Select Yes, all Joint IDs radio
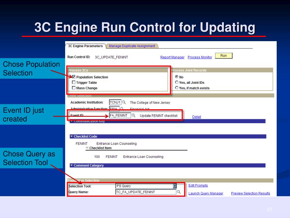 (x=177, y=82)
